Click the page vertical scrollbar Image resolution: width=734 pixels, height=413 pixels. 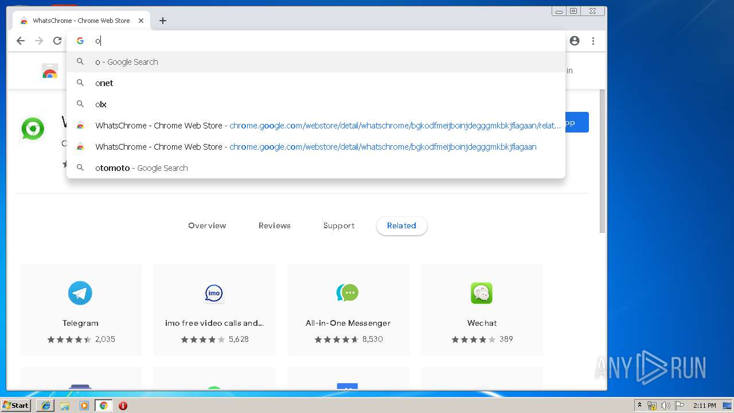[602, 161]
